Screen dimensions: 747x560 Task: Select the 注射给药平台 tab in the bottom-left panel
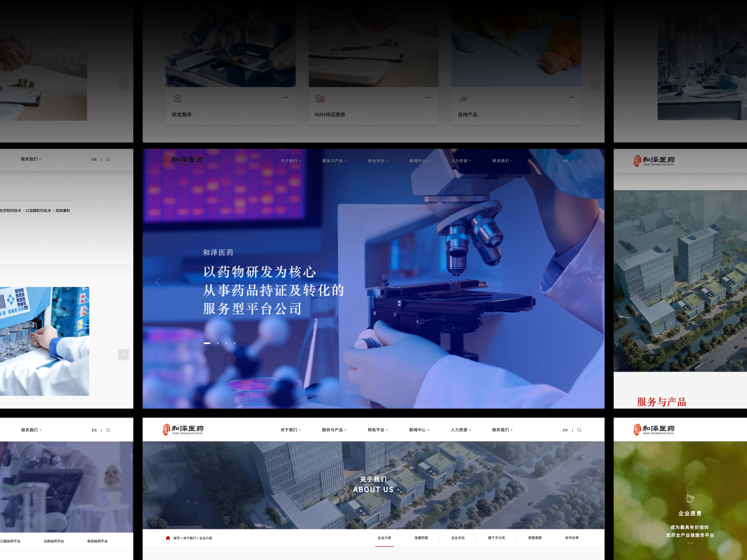click(x=54, y=541)
